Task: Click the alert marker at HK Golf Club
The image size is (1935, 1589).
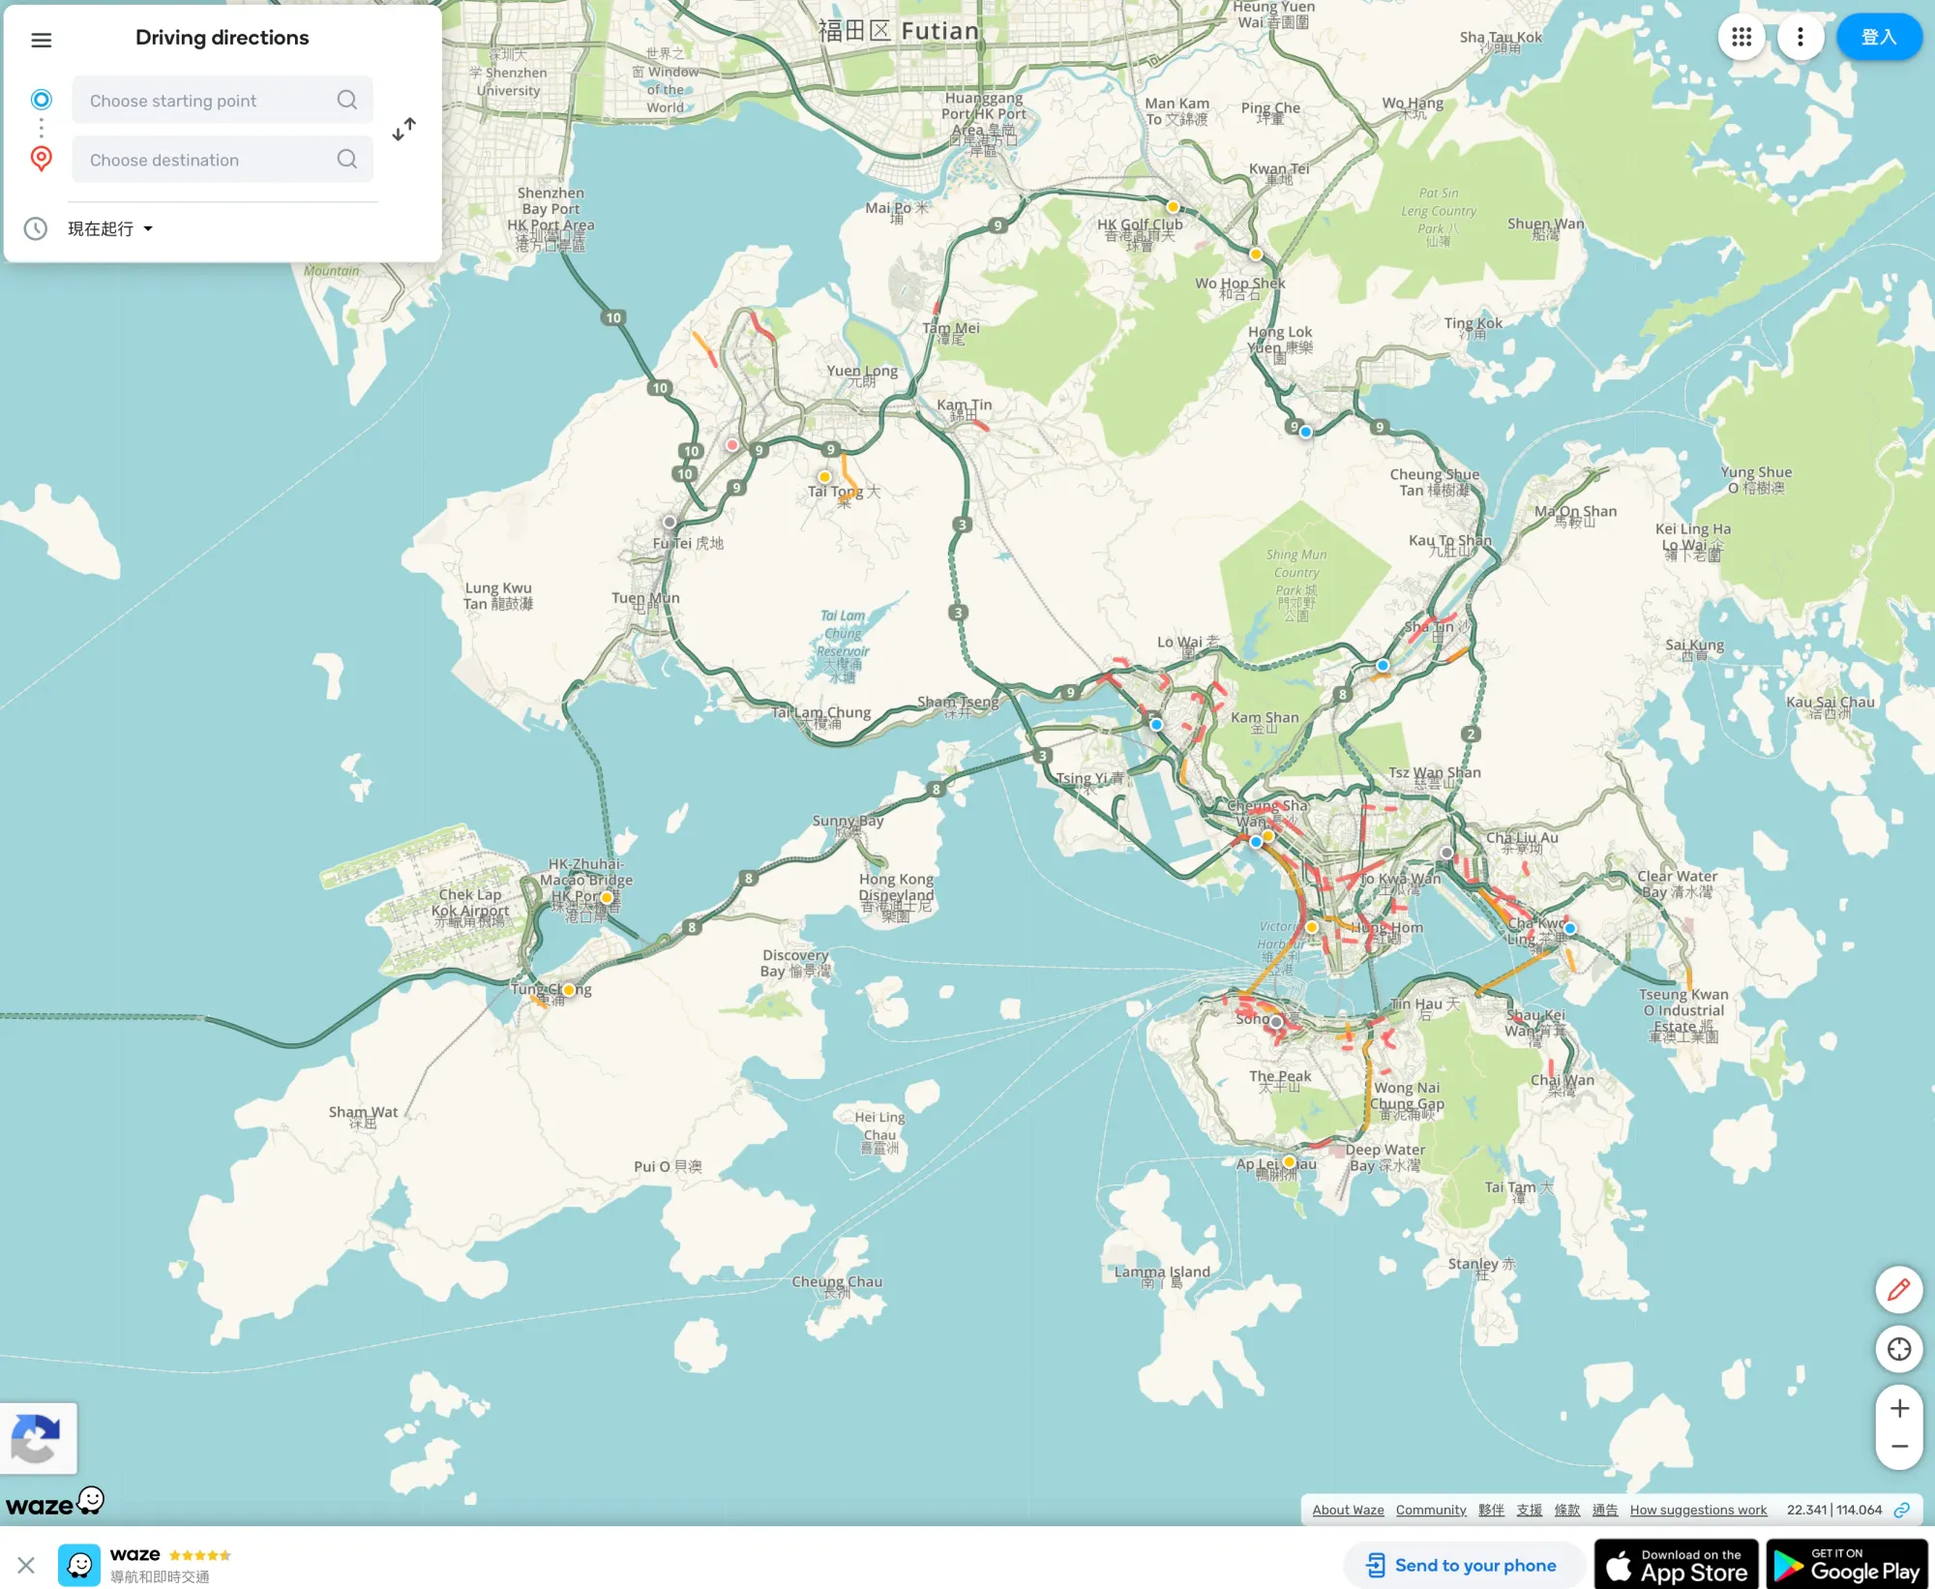Action: (x=1173, y=206)
